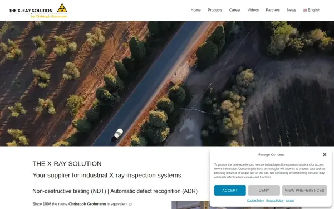
Task: Click the flag icon beside English
Action: click(x=305, y=10)
